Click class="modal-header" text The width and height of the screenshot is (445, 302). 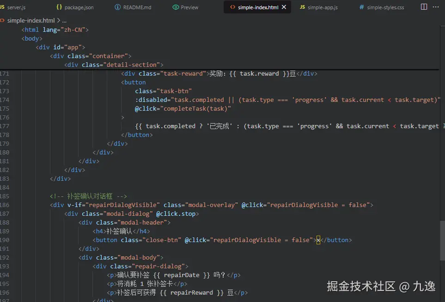(131, 223)
